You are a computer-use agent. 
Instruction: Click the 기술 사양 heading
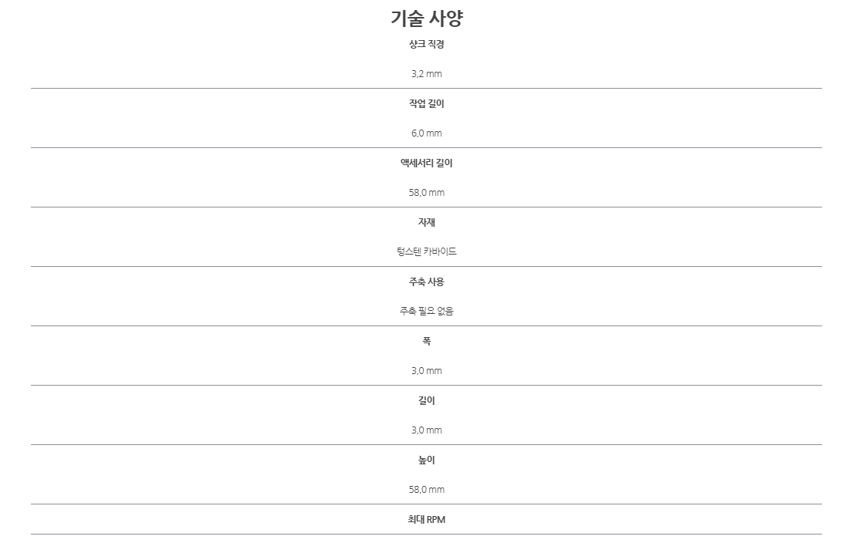[x=426, y=19]
